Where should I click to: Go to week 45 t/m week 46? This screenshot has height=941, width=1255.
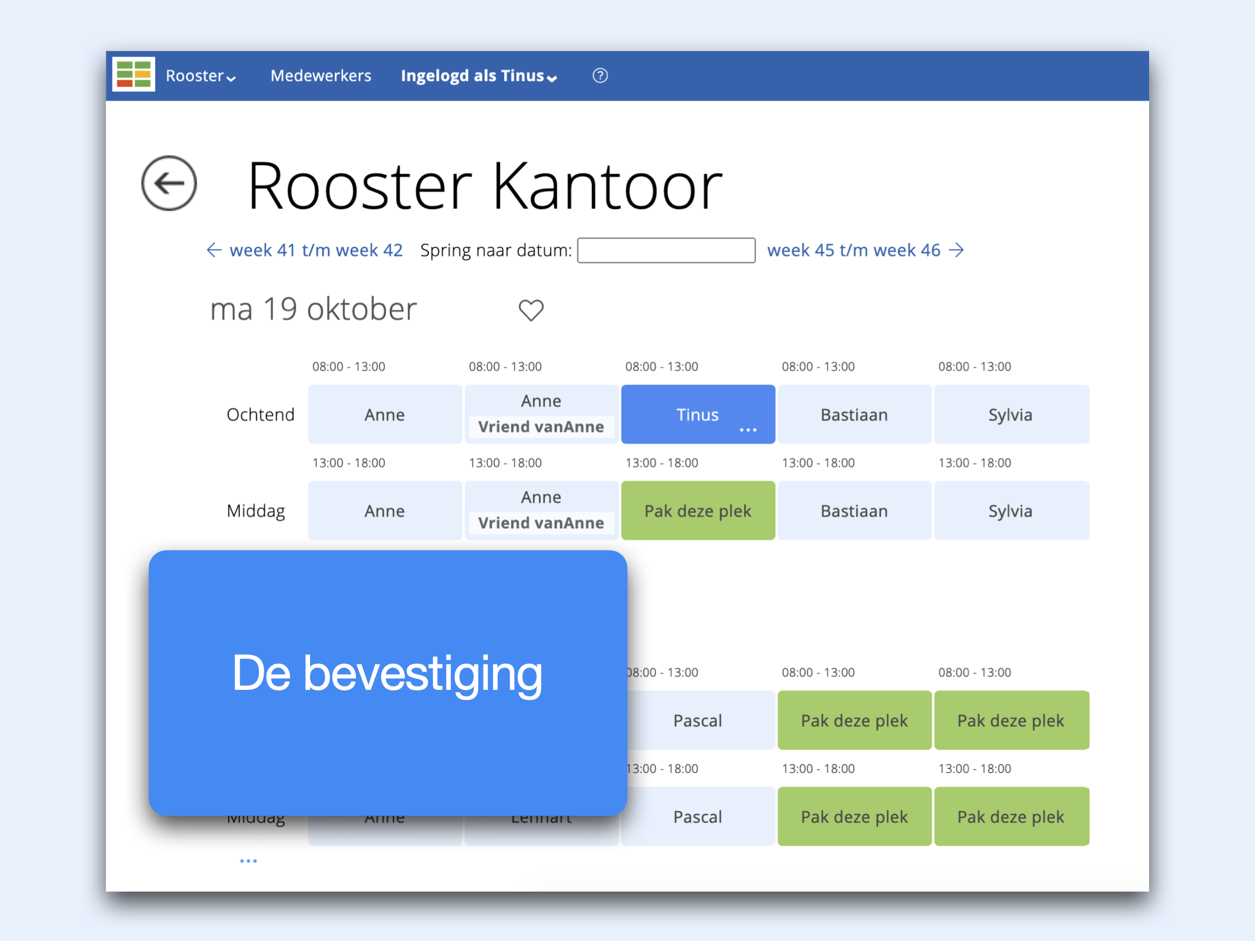click(853, 250)
